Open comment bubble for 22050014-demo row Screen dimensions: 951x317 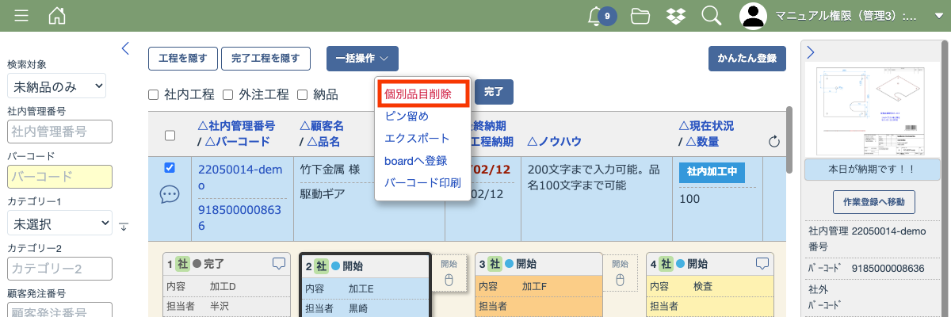169,194
